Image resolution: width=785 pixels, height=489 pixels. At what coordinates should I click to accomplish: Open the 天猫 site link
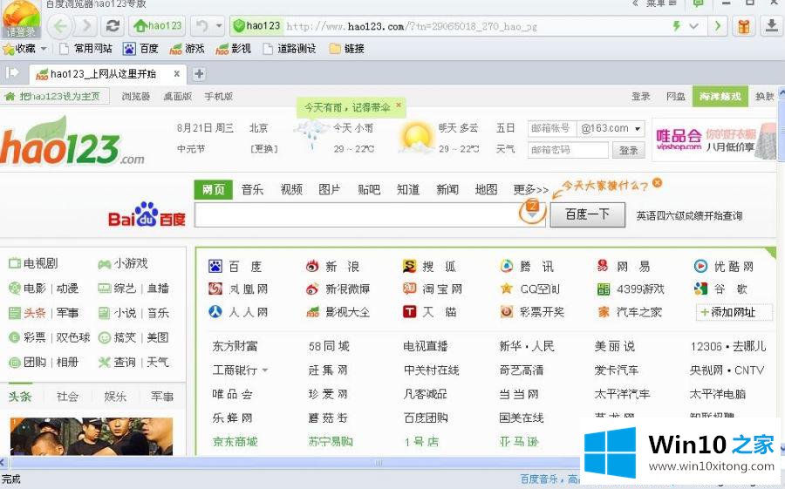429,312
